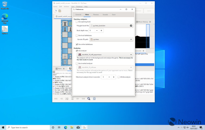This screenshot has height=130, width=205.
Task: Click the magnifier search icon below the board
Action: 89,99
